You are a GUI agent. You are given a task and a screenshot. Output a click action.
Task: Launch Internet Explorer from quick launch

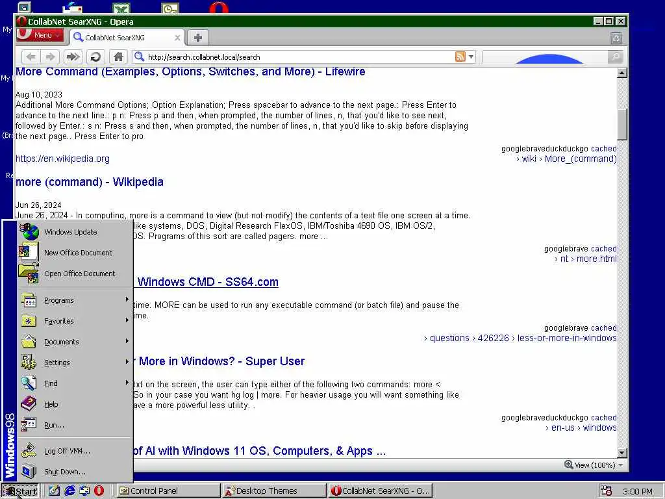[x=69, y=491]
